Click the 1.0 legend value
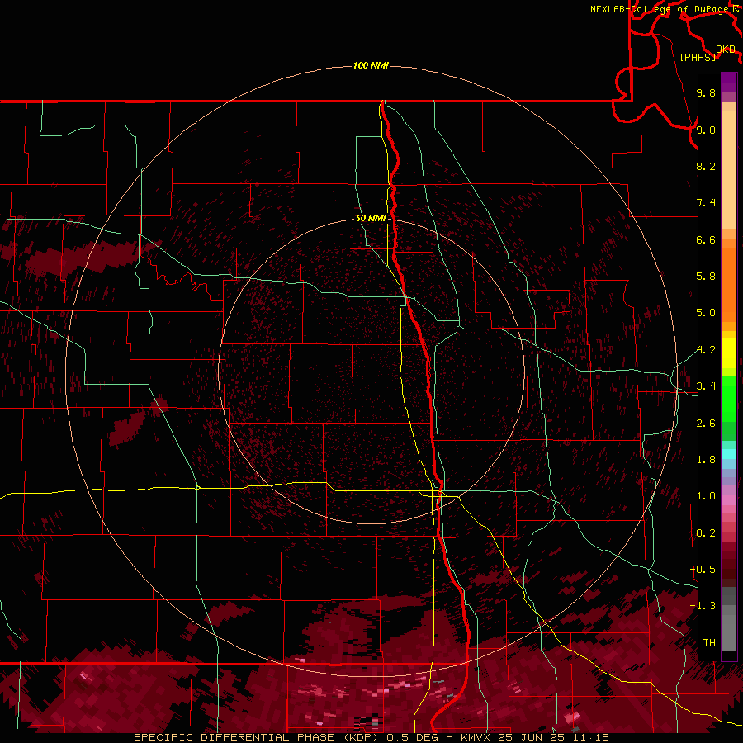 coord(706,496)
